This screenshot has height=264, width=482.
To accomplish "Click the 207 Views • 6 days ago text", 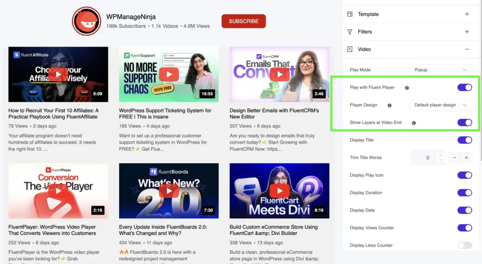I will click(255, 126).
